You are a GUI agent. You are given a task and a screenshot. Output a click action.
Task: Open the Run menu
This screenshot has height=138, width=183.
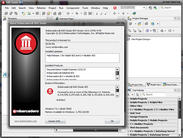[61, 8]
